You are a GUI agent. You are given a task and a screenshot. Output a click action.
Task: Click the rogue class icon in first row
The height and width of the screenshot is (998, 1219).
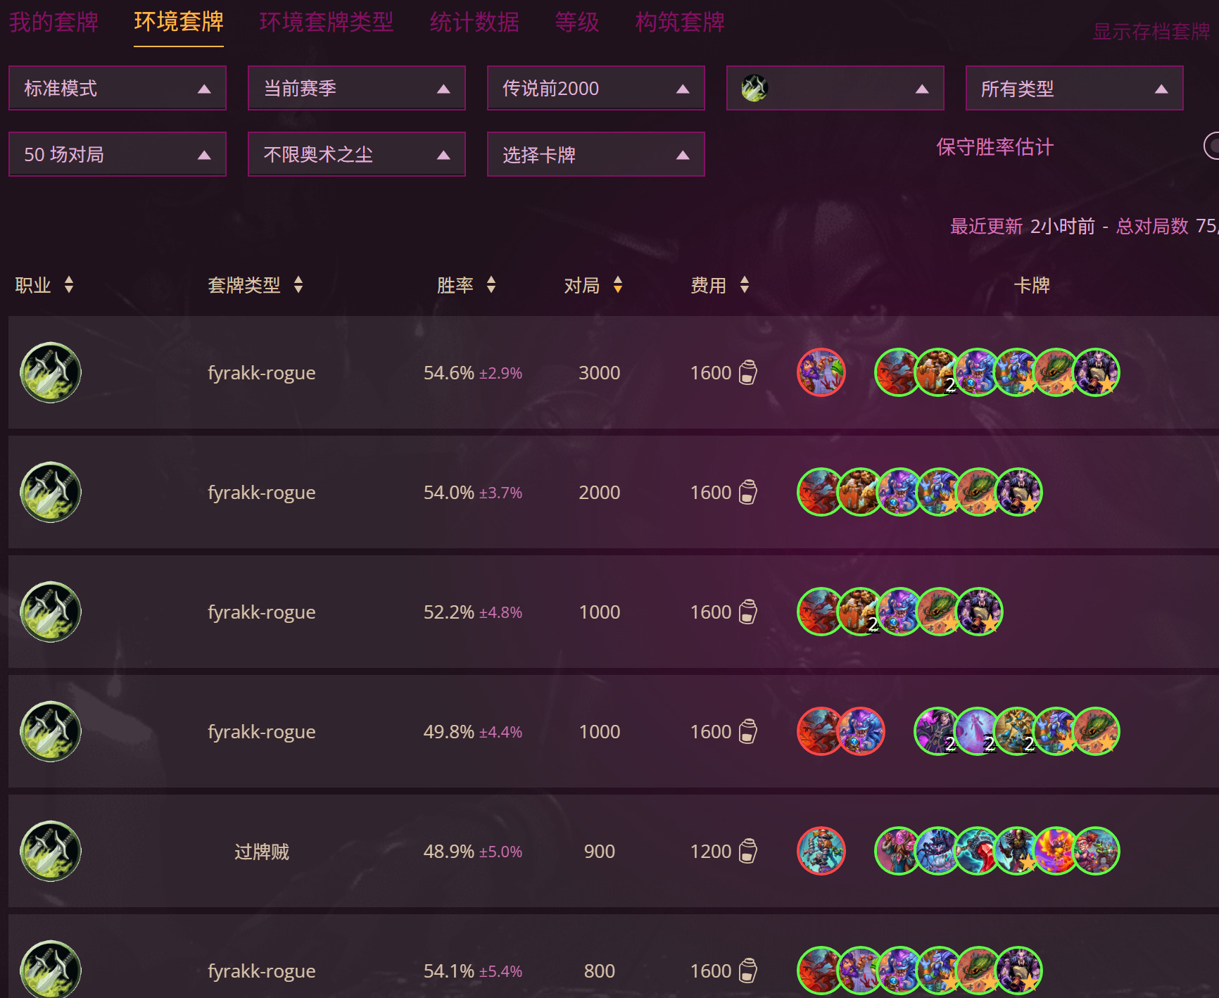[x=50, y=372]
